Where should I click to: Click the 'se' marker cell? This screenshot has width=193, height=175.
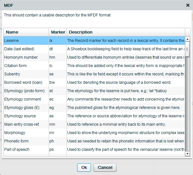pos(58,74)
